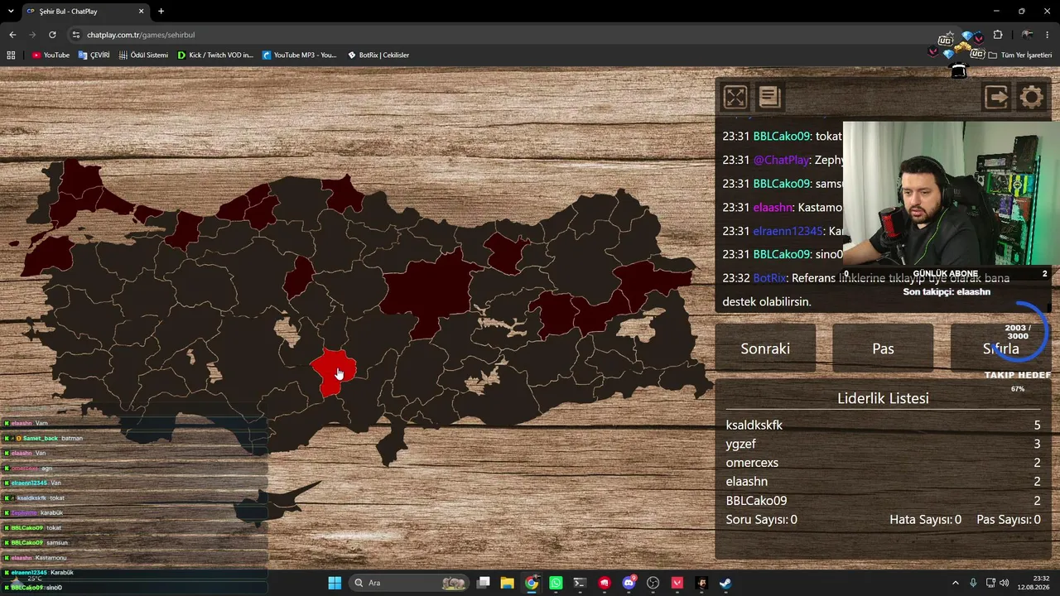Select ygzef in the leaderboard
Viewport: 1060px width, 596px height.
[740, 444]
